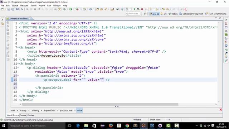Click the green Run button in the toolbar

tap(71, 9)
